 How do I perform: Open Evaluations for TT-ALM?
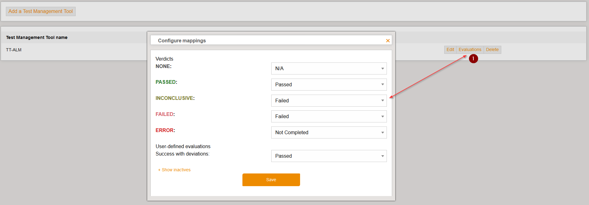470,50
